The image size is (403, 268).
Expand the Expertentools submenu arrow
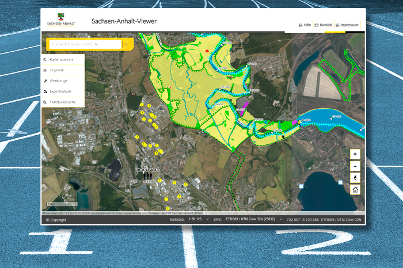[x=81, y=91]
